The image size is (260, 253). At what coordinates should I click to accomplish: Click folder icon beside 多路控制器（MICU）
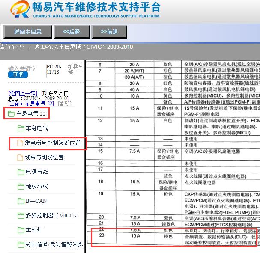[21, 216]
